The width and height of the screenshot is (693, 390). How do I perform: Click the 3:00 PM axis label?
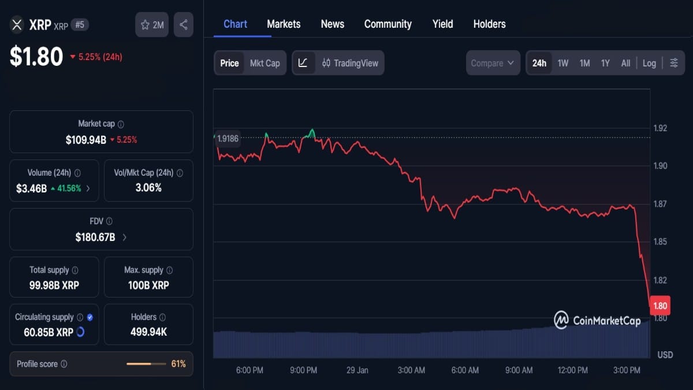627,370
